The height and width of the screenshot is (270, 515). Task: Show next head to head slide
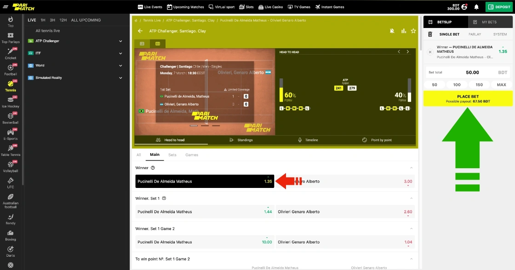[x=407, y=52]
